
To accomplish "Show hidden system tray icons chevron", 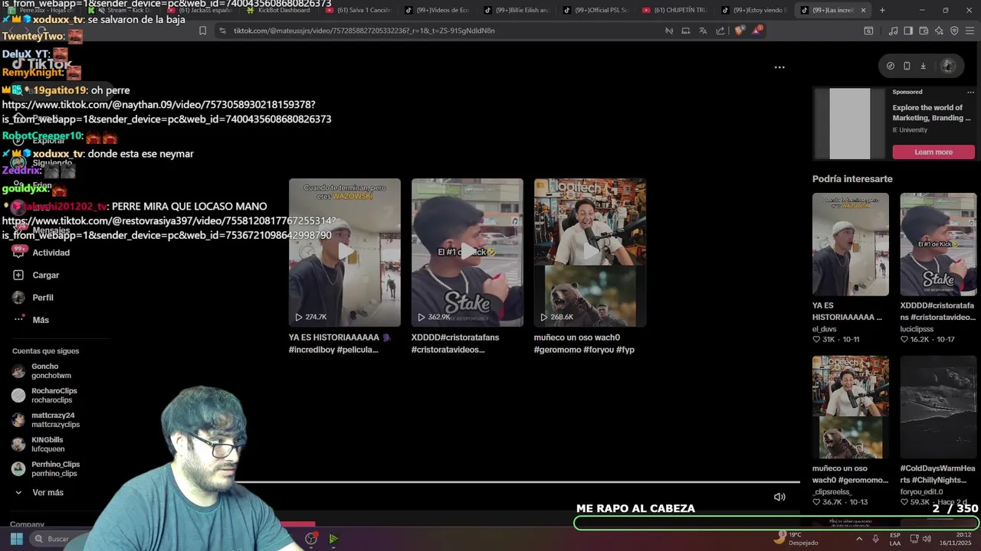I will [858, 539].
